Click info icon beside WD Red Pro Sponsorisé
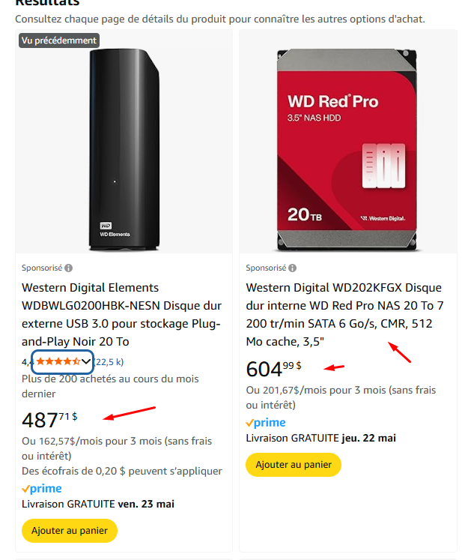 coord(292,268)
